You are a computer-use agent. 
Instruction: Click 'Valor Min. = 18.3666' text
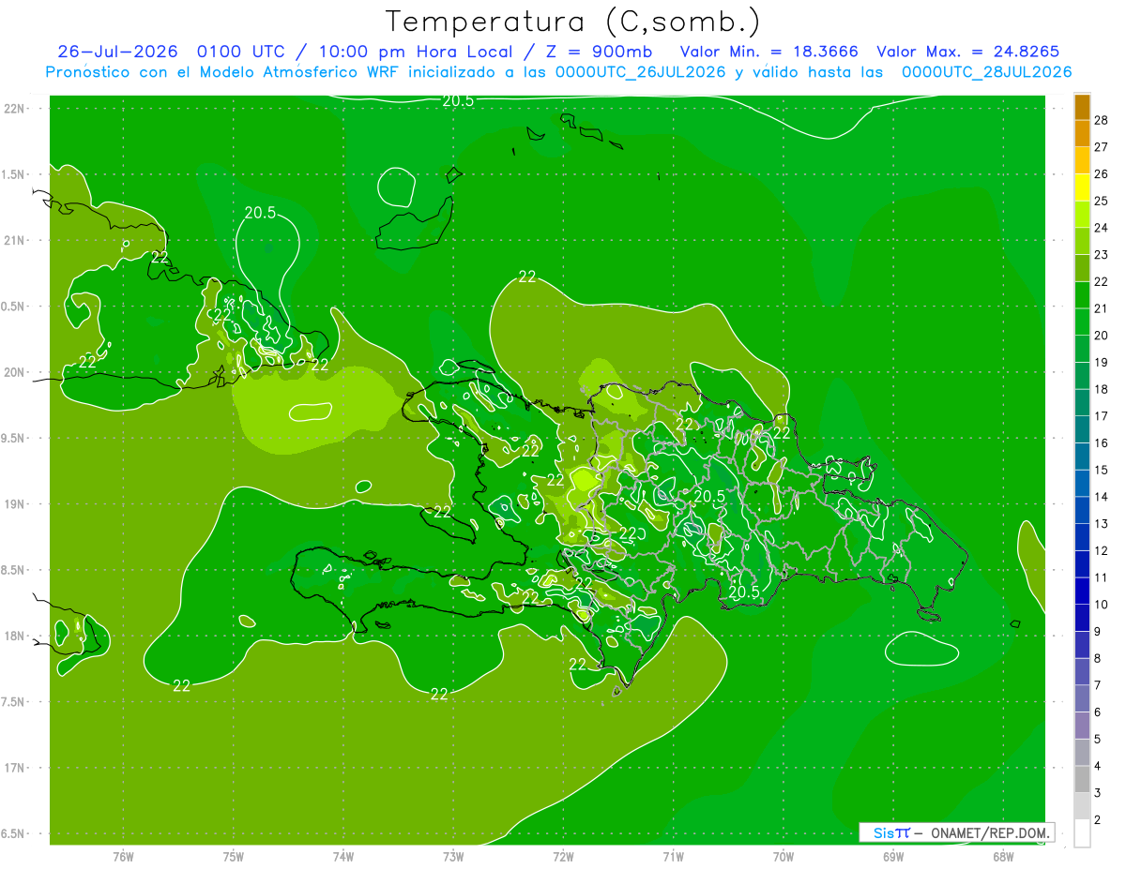click(x=768, y=52)
